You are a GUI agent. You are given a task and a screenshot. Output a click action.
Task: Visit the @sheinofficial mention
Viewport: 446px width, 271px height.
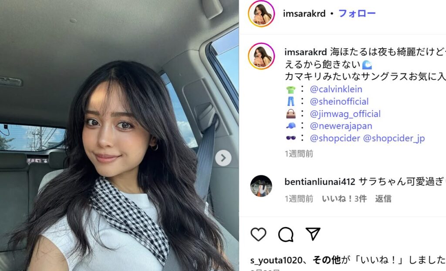click(x=339, y=101)
